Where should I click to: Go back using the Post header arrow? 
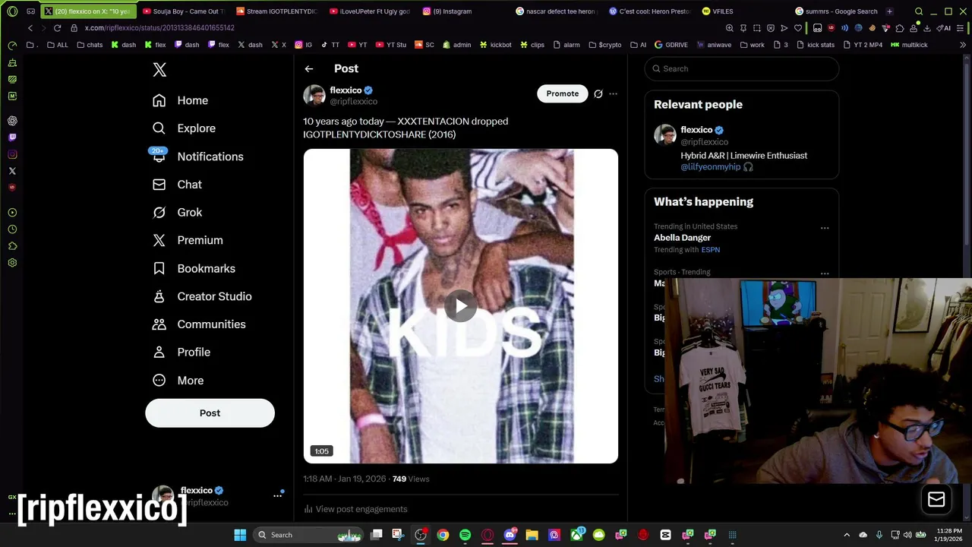309,69
